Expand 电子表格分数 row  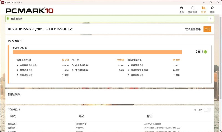(73, 65)
